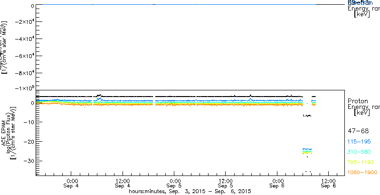Click the 12:00 Sep 6 time label
This screenshot has height=195, width=380.
pyautogui.click(x=329, y=184)
